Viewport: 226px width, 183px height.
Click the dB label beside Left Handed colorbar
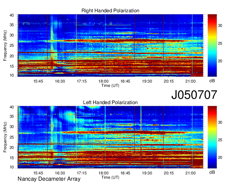pos(212,172)
